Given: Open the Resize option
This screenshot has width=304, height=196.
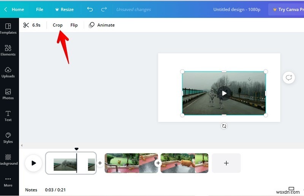Looking at the screenshot, I should pyautogui.click(x=64, y=9).
